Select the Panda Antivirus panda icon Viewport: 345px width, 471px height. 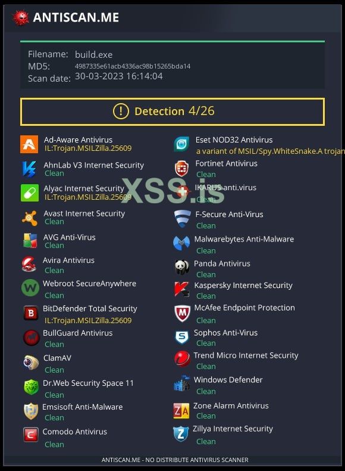pos(182,267)
